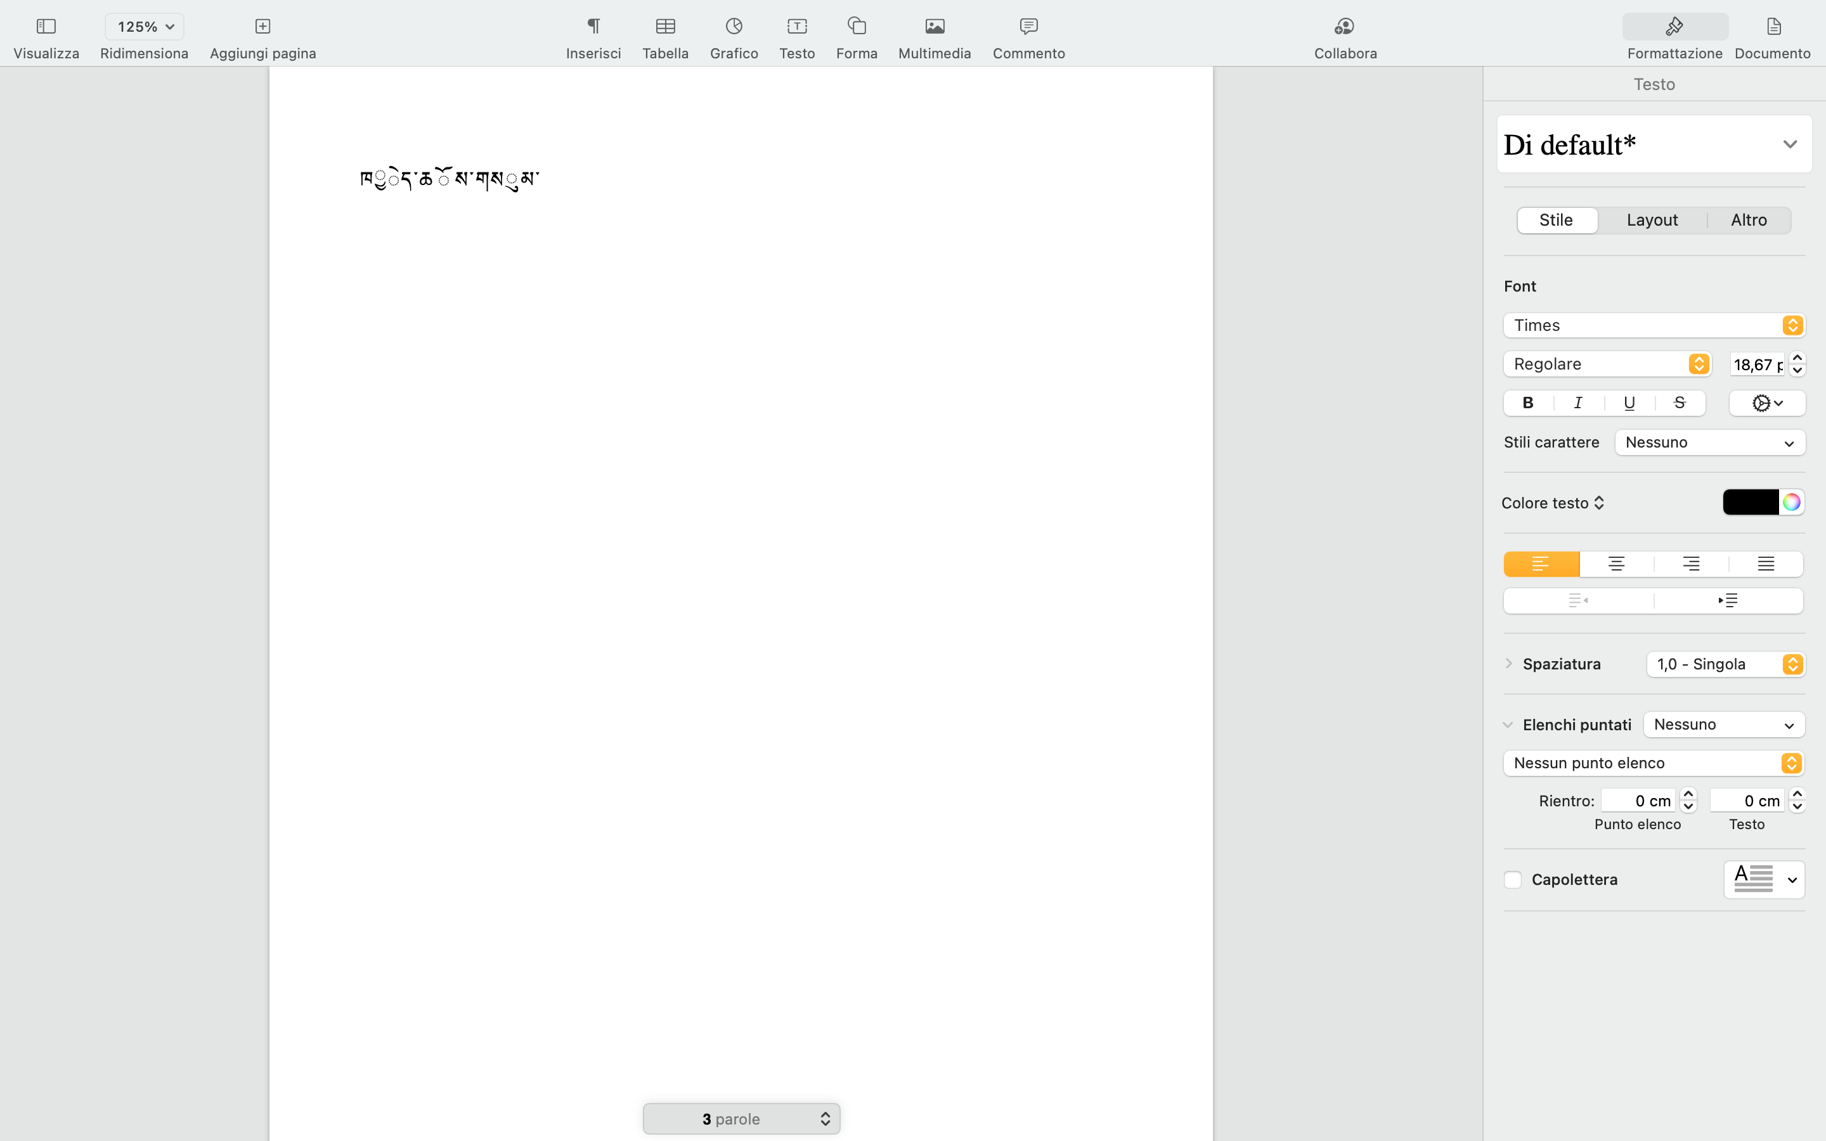The width and height of the screenshot is (1826, 1141).
Task: Toggle bold formatting
Action: [1528, 403]
